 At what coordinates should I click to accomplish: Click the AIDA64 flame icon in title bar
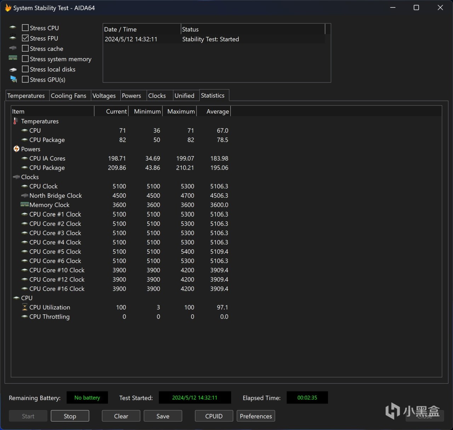pos(8,7)
